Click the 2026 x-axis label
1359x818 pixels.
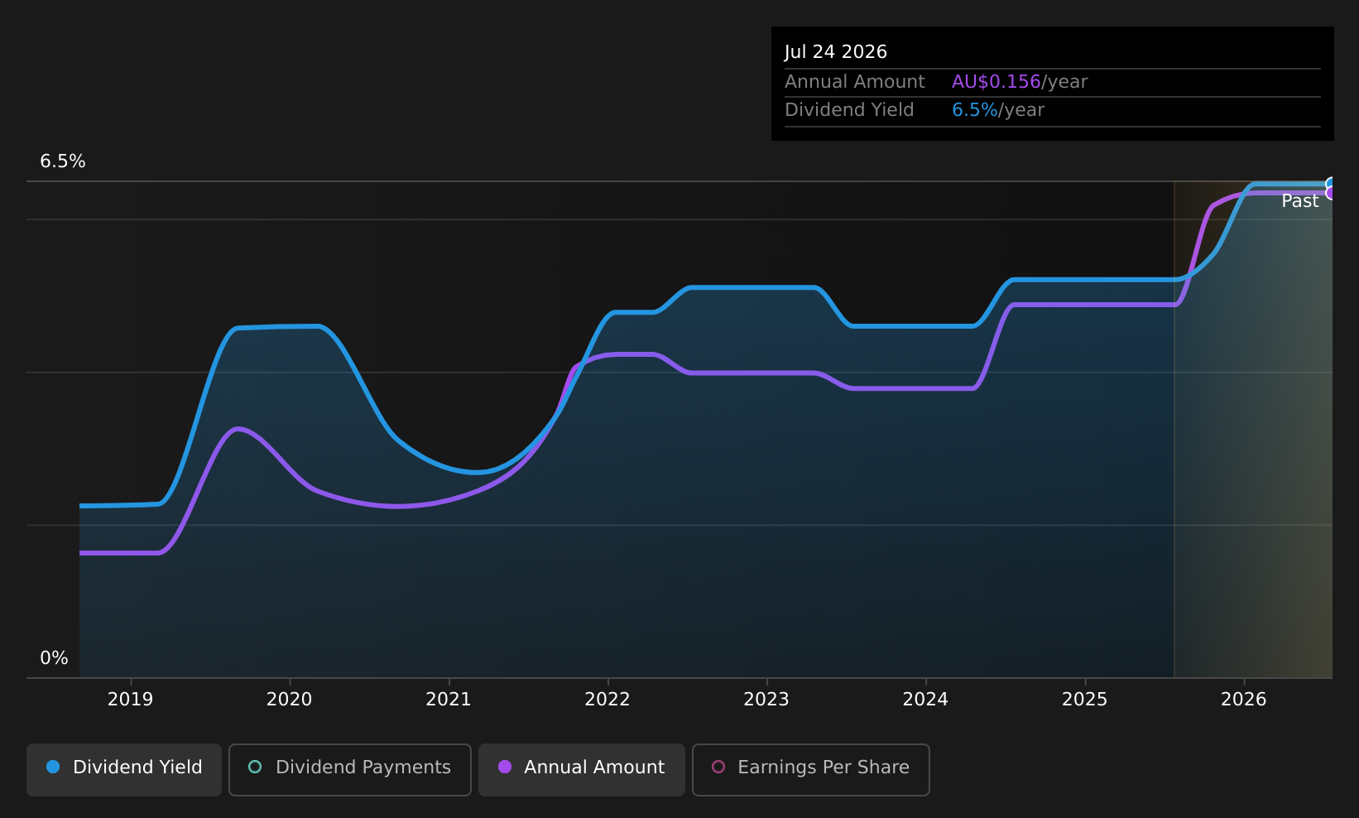click(x=1244, y=700)
